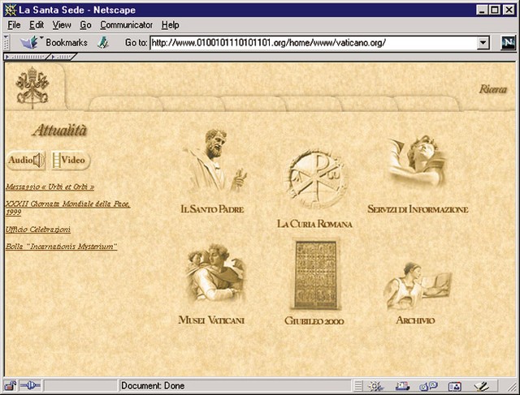Click the holy door bronze panel image
Screen dimensions: 520x395
pos(316,275)
